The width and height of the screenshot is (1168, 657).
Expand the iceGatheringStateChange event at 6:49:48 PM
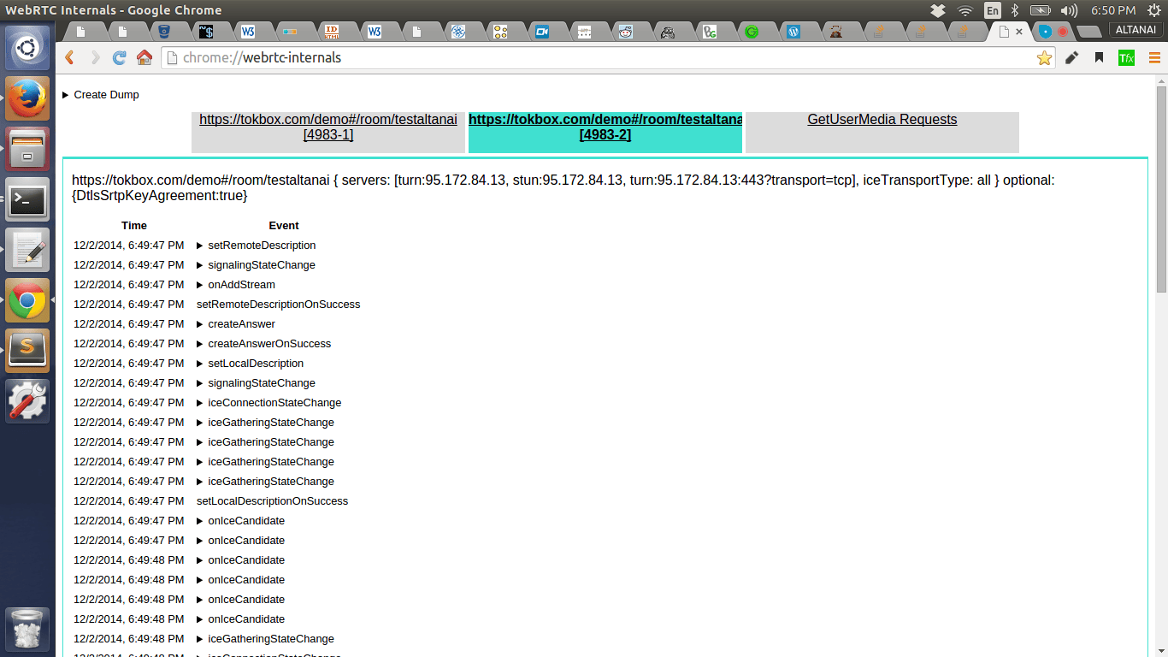coord(265,639)
